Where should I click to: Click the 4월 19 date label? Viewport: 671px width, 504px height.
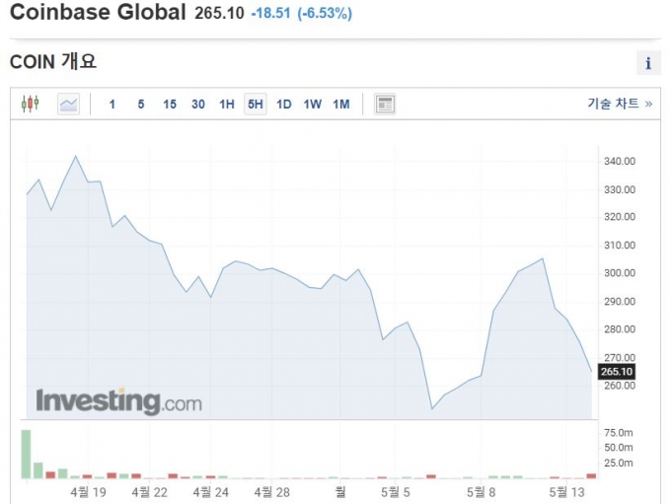point(89,490)
